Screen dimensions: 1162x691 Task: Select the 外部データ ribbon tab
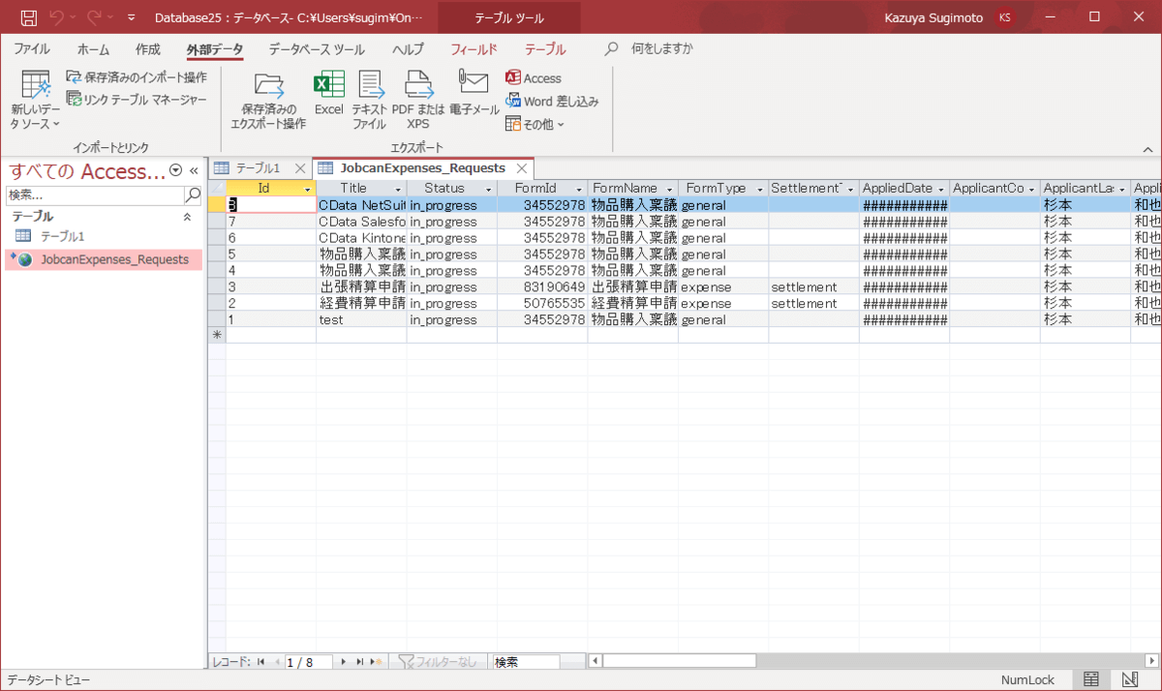215,48
